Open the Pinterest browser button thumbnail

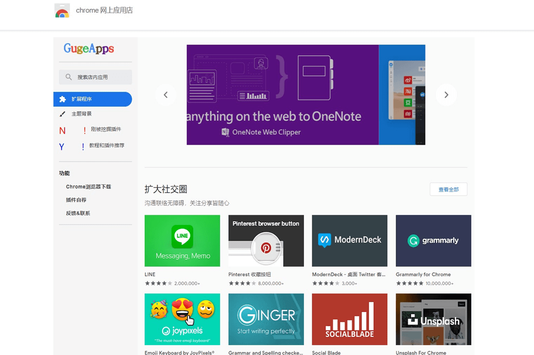pyautogui.click(x=266, y=241)
